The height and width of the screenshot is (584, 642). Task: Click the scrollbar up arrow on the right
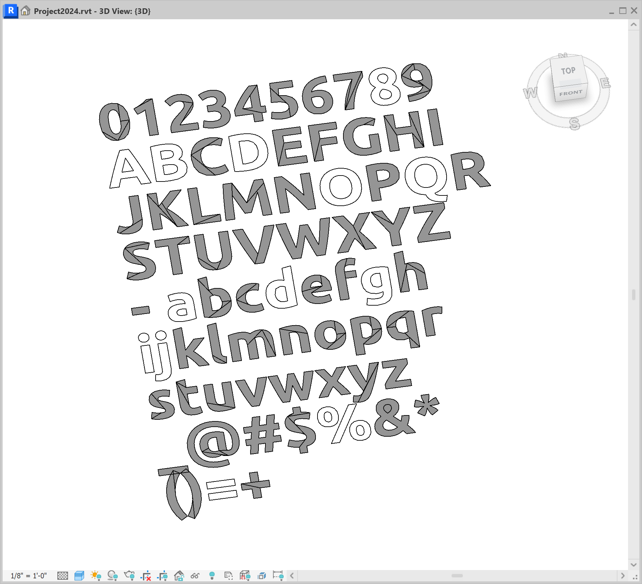click(x=633, y=24)
